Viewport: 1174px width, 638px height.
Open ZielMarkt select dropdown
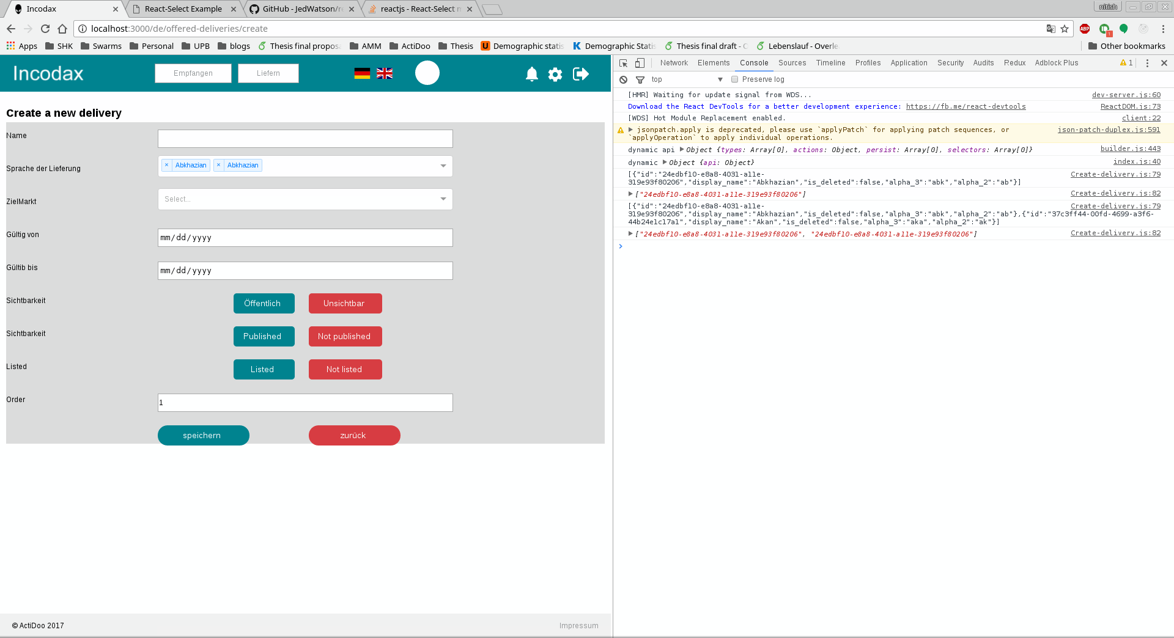(x=305, y=199)
